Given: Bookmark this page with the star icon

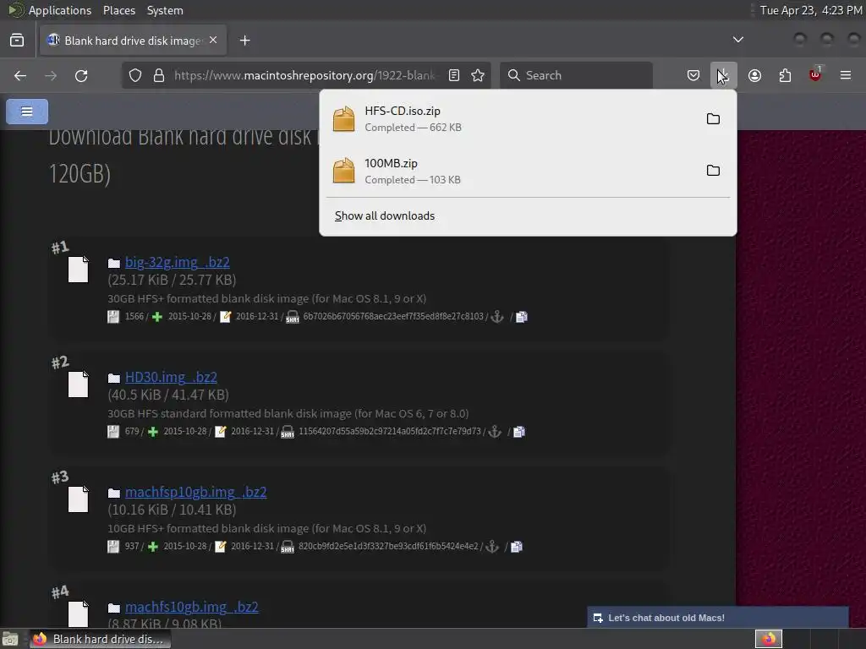Looking at the screenshot, I should pos(478,75).
